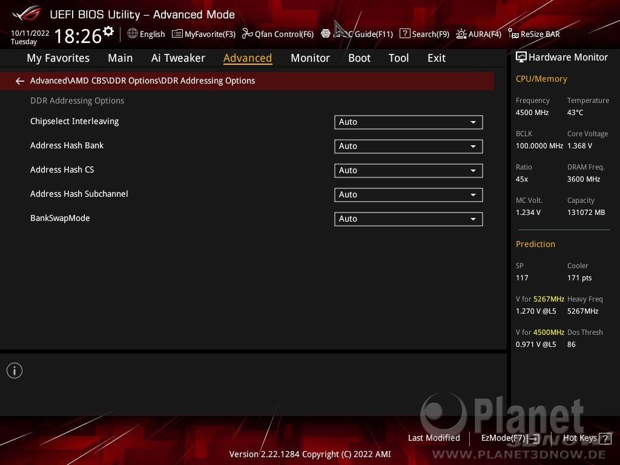Click the Prediction section heading
The height and width of the screenshot is (465, 620).
pos(535,244)
